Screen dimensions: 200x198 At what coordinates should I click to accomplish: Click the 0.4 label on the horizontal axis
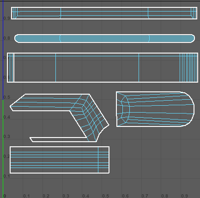(85, 196)
